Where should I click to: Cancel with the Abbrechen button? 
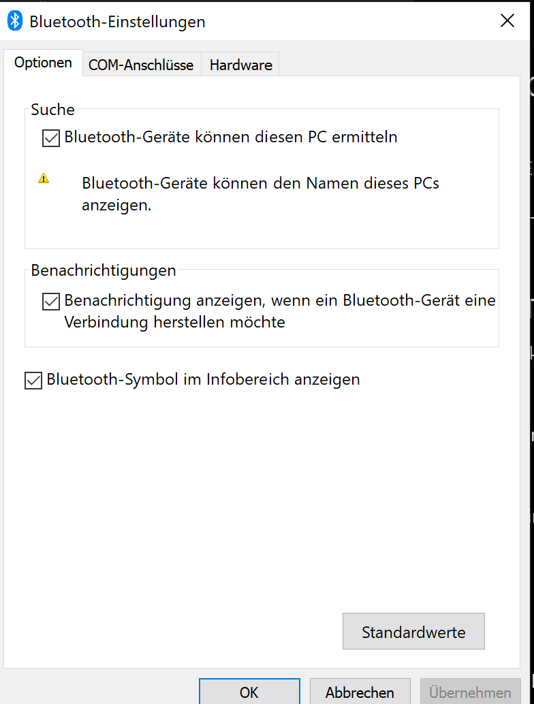click(x=360, y=692)
